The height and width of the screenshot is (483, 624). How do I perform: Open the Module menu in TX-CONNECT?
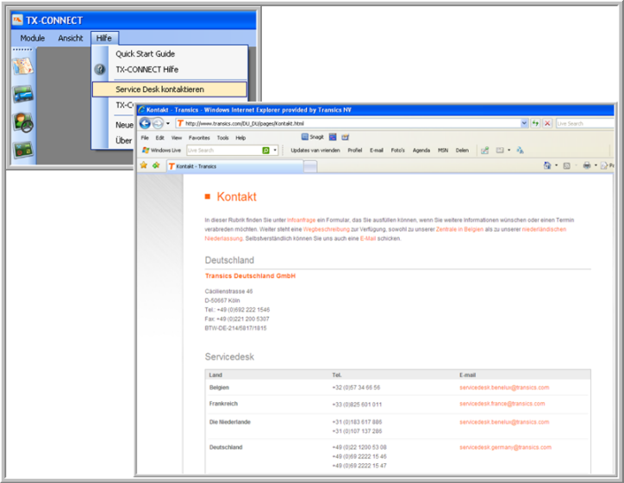(32, 38)
